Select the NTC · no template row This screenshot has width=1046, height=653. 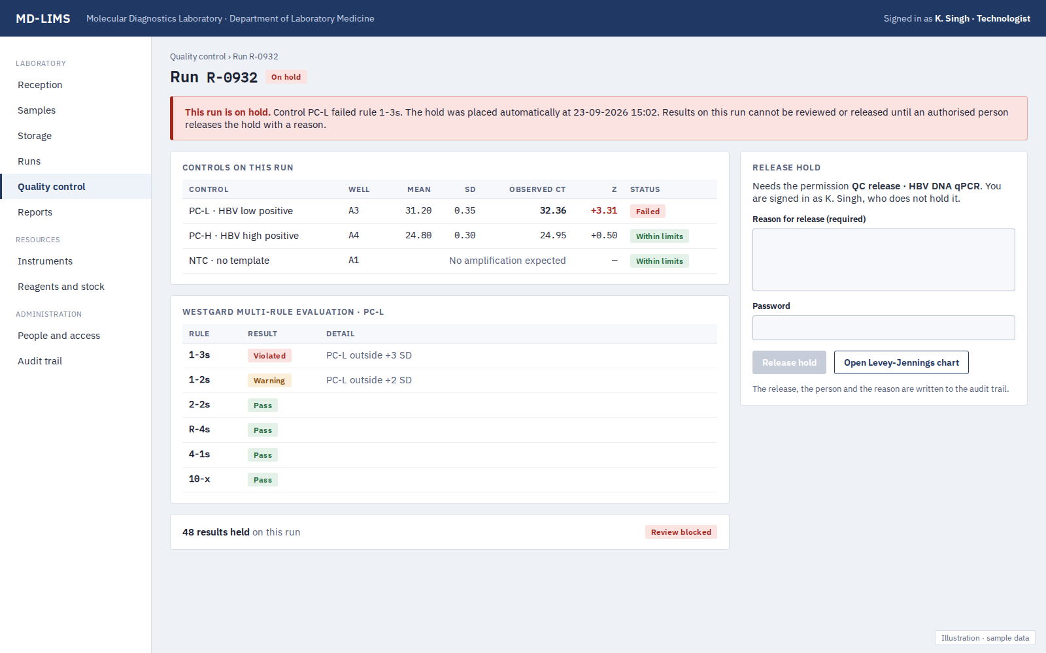[450, 261]
